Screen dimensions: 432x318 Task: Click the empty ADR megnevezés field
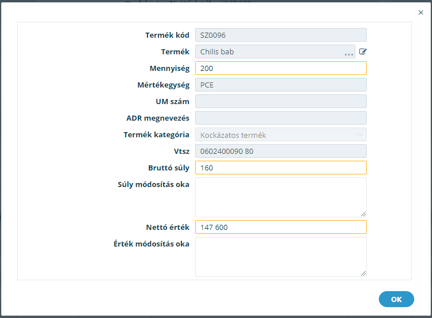[281, 118]
